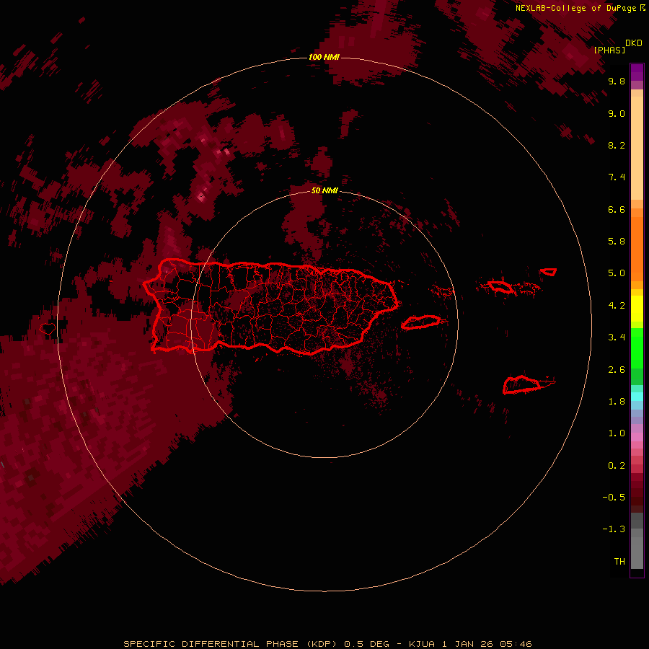The image size is (649, 649).
Task: Click the St. Croix island outline to southeast
Action: click(522, 384)
